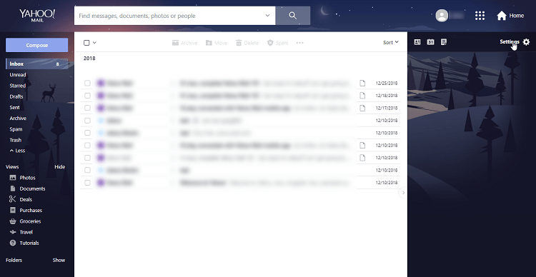Open the Contacts card icon
Image resolution: width=536 pixels, height=277 pixels.
click(x=417, y=42)
